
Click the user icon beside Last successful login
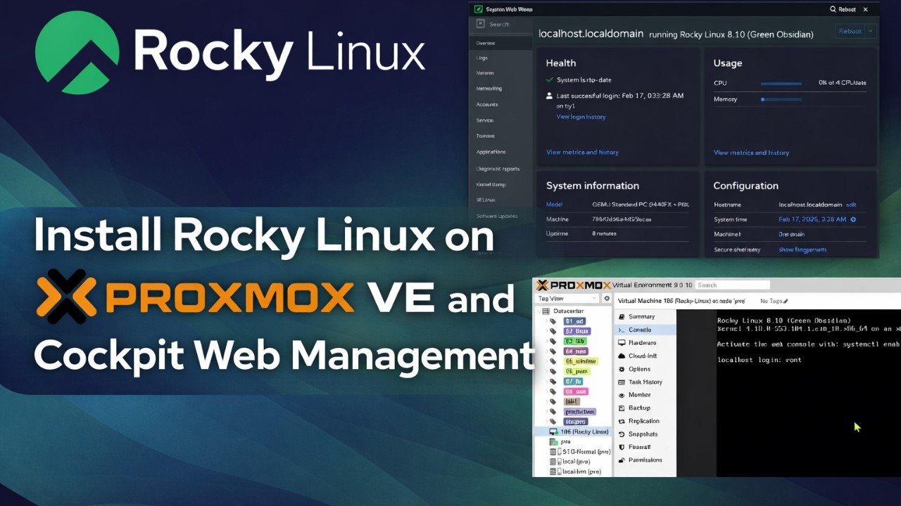click(x=550, y=96)
